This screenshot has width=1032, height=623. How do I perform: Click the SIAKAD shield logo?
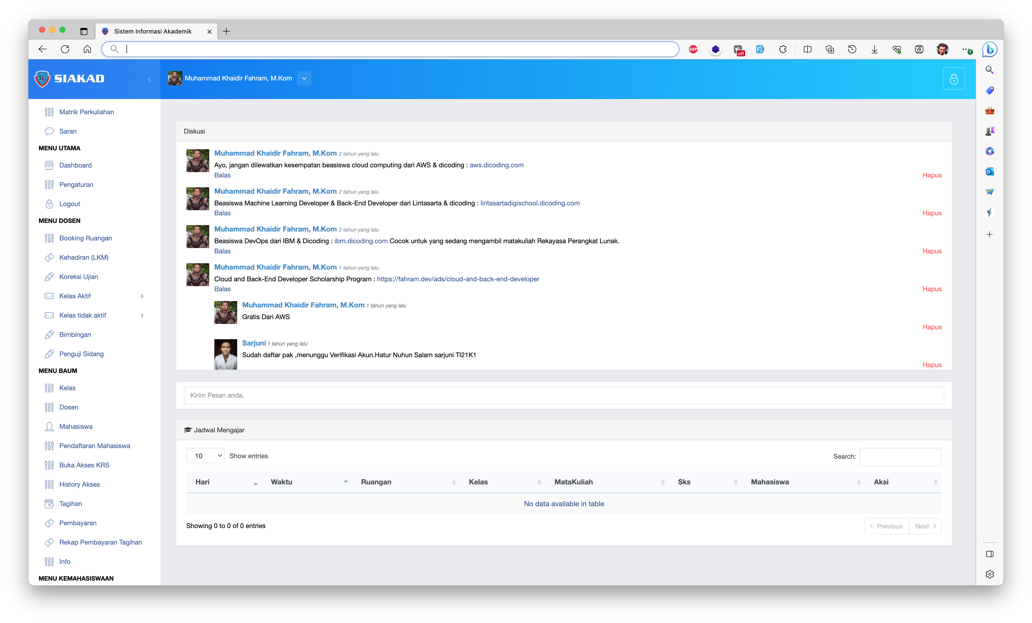[x=42, y=79]
